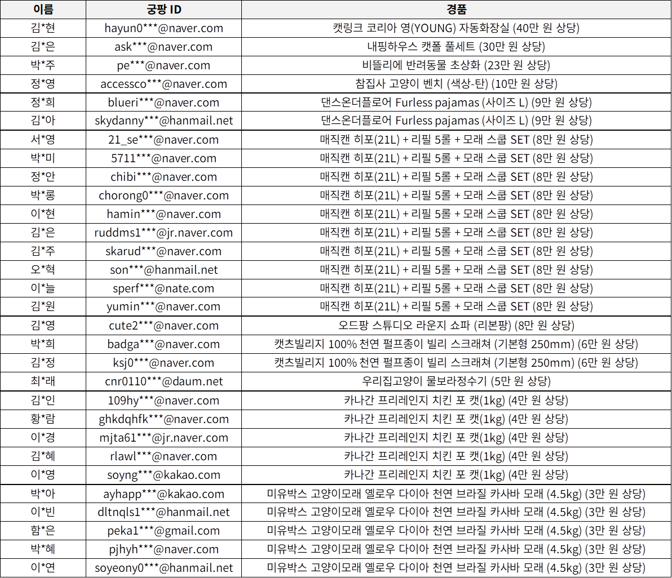Click the 우리집고양이 물보라정수기 prize cell
This screenshot has width=672, height=578.
coord(456,381)
